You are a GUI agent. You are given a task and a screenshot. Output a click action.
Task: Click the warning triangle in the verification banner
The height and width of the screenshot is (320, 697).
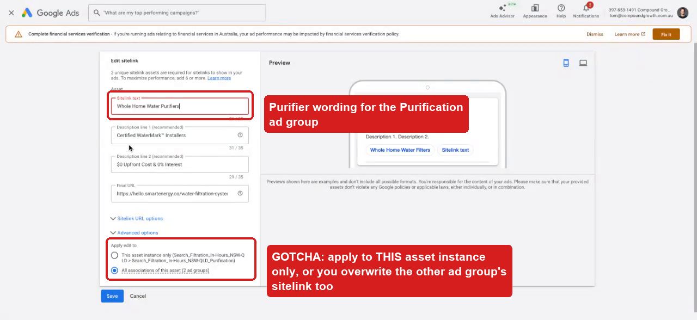tap(19, 34)
